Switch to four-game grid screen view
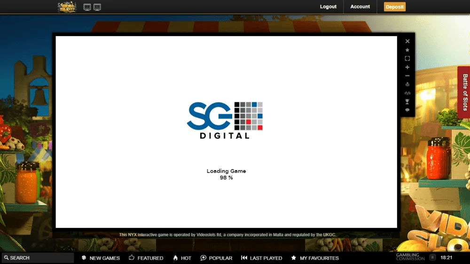 tap(97, 7)
